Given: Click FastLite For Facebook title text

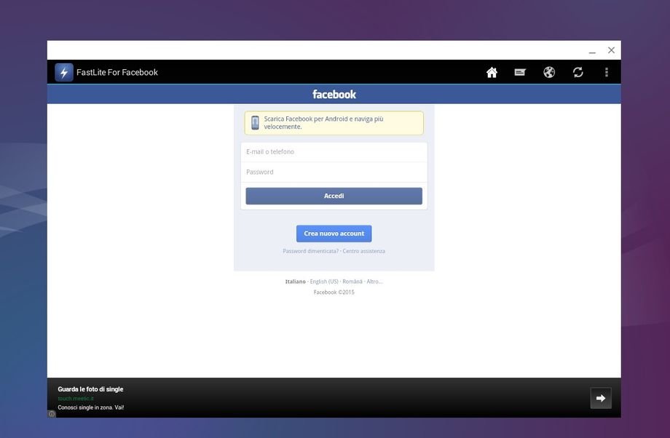Looking at the screenshot, I should (117, 73).
